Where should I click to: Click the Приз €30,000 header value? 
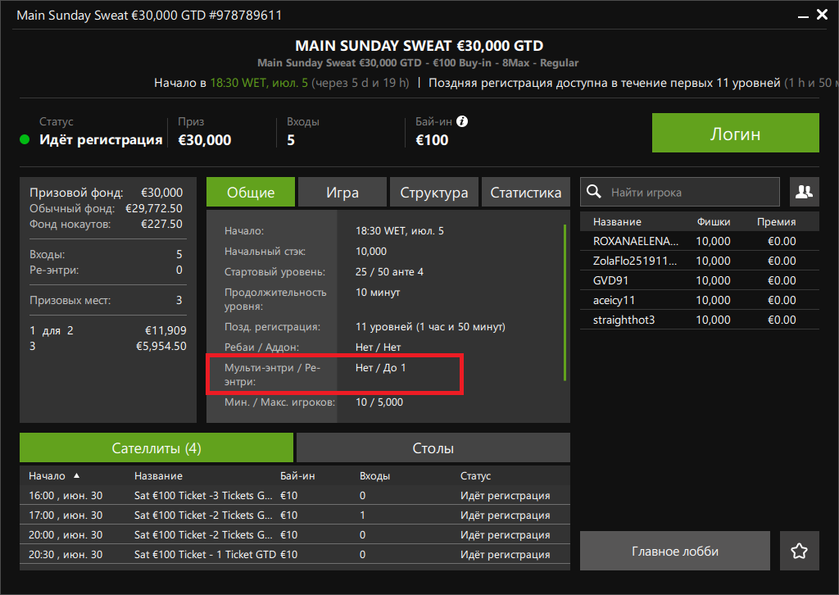coord(204,140)
